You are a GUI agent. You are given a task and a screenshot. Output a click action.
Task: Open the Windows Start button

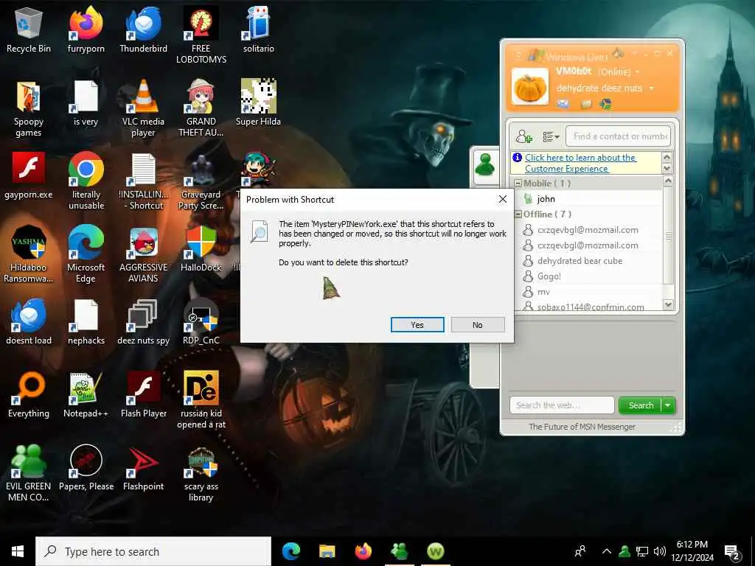[18, 551]
